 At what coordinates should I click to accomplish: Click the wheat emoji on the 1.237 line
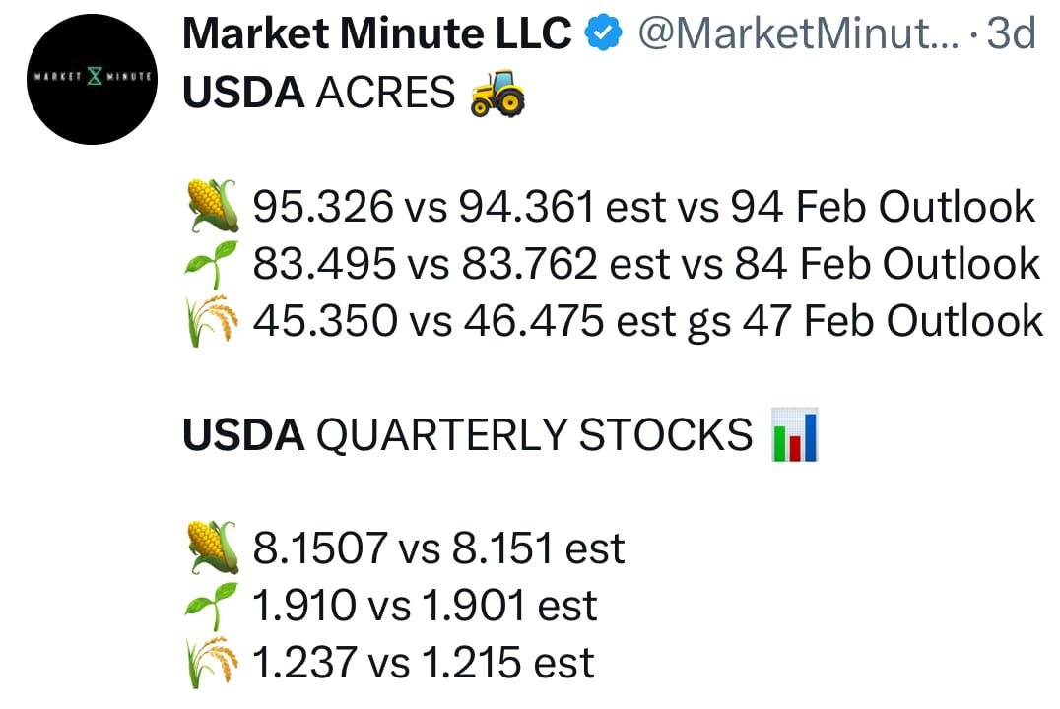point(212,662)
